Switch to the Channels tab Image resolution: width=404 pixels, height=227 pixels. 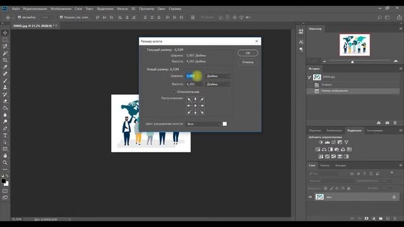click(325, 165)
